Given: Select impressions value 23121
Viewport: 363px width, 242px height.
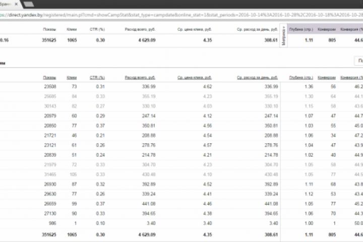Looking at the screenshot, I should (x=50, y=145).
